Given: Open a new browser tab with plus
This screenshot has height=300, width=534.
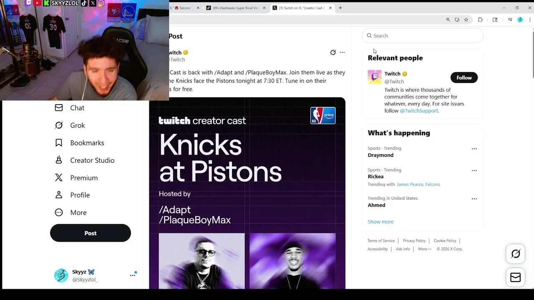Looking at the screenshot, I should coord(340,8).
